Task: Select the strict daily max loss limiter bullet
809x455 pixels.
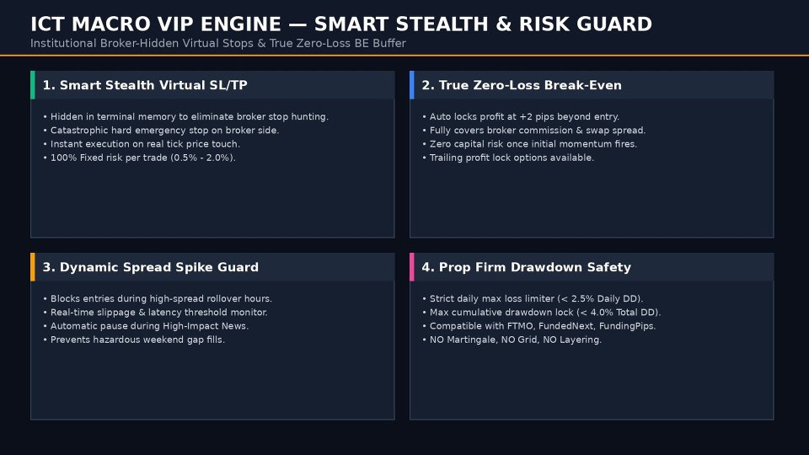Action: click(x=533, y=298)
